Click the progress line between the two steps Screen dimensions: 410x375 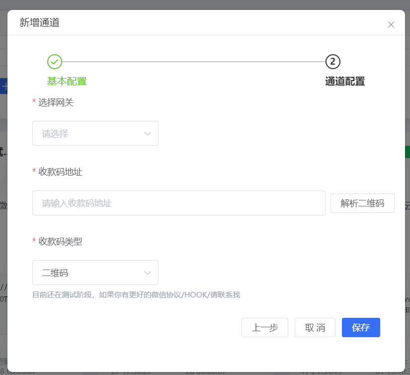coord(194,62)
